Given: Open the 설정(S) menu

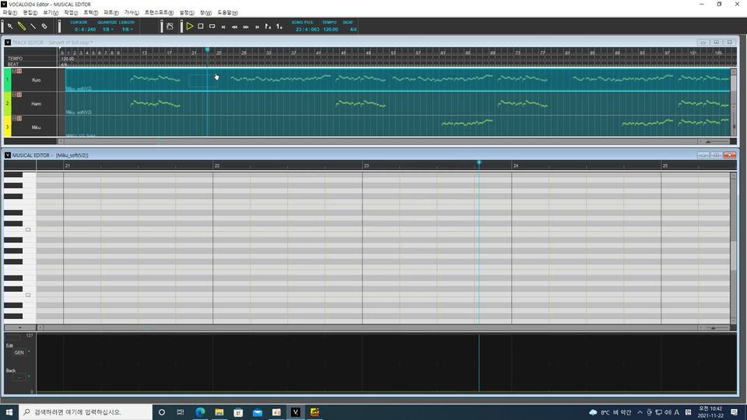Looking at the screenshot, I should (186, 13).
